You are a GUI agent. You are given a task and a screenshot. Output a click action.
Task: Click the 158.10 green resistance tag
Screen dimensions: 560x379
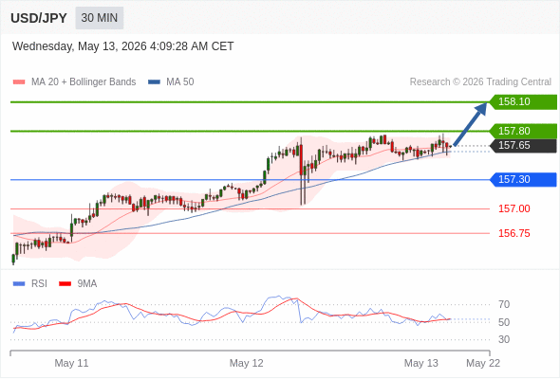point(523,102)
